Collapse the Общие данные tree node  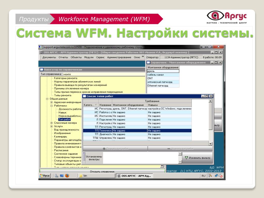(x=47, y=99)
